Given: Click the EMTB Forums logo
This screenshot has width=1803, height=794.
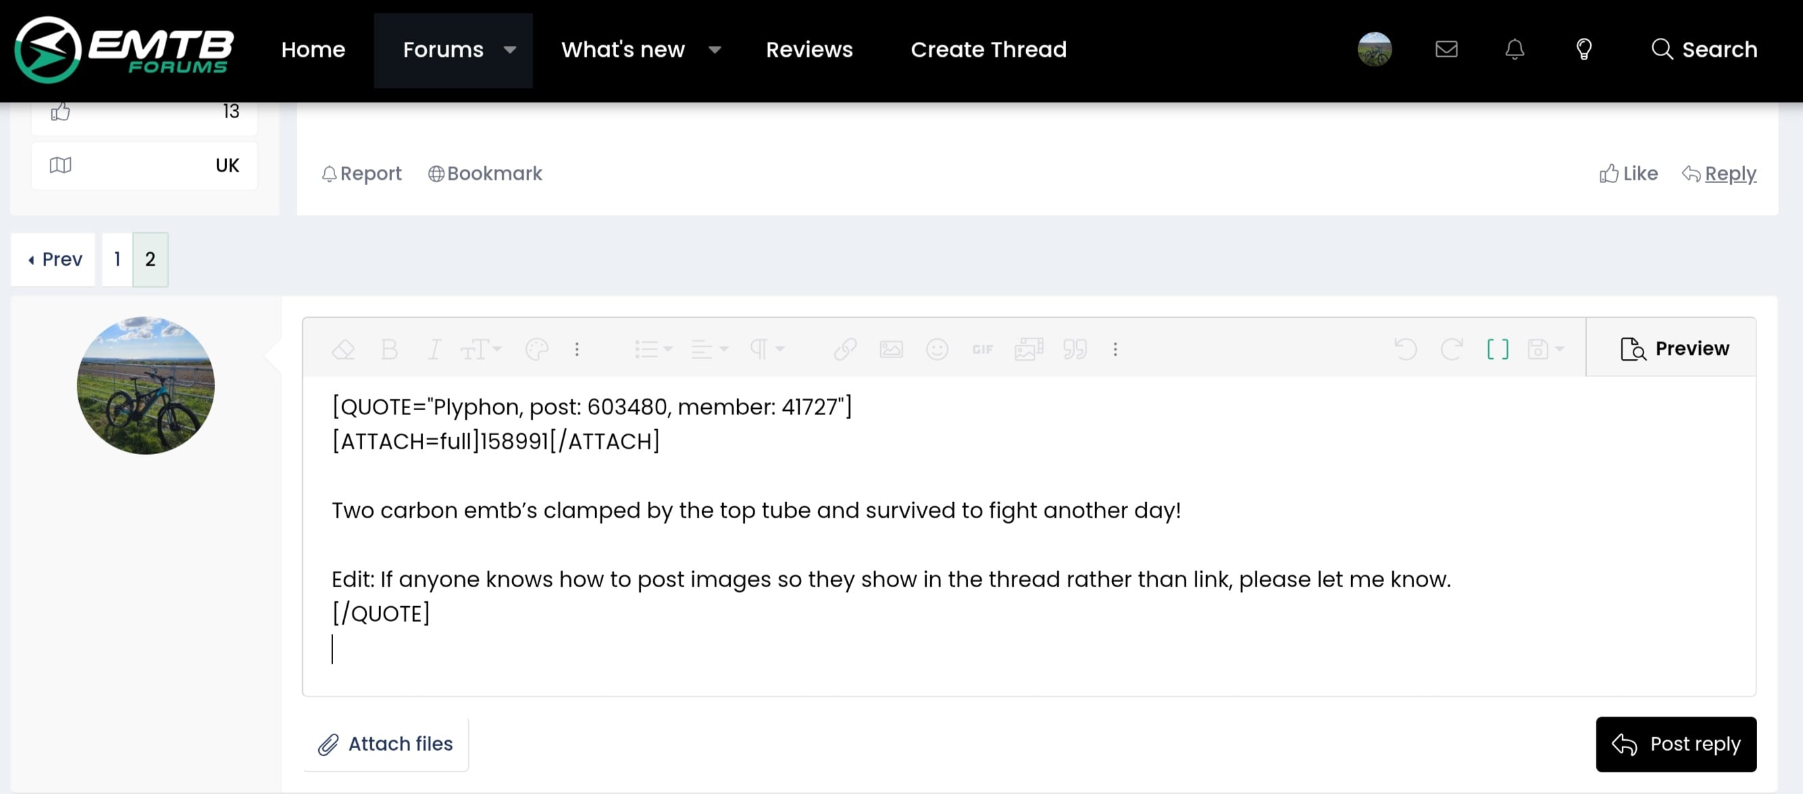Looking at the screenshot, I should [x=124, y=50].
